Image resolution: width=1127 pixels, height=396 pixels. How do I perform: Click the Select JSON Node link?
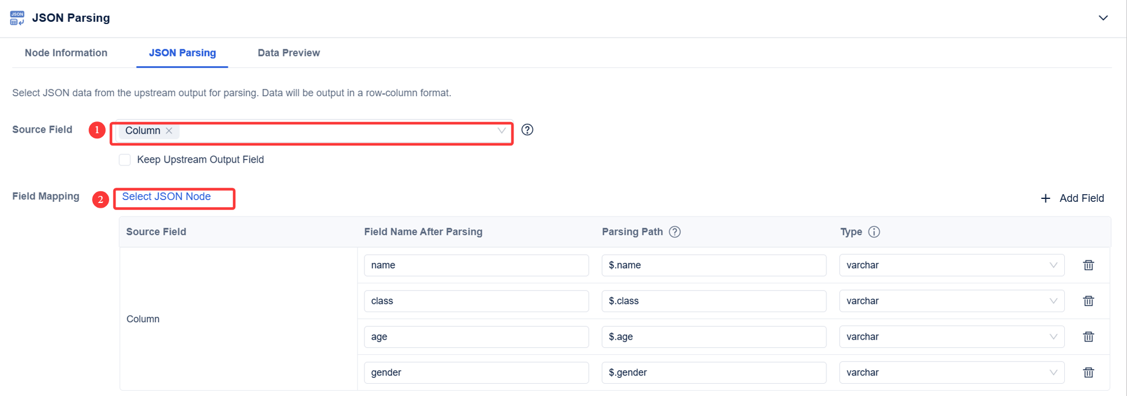tap(166, 197)
